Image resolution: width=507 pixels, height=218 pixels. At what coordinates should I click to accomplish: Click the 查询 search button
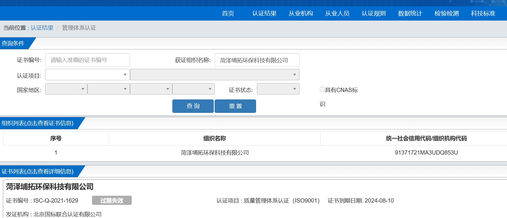(x=193, y=106)
